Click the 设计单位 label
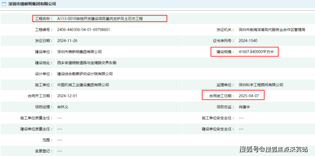Screen dimensions: 315x156 click(x=44, y=74)
